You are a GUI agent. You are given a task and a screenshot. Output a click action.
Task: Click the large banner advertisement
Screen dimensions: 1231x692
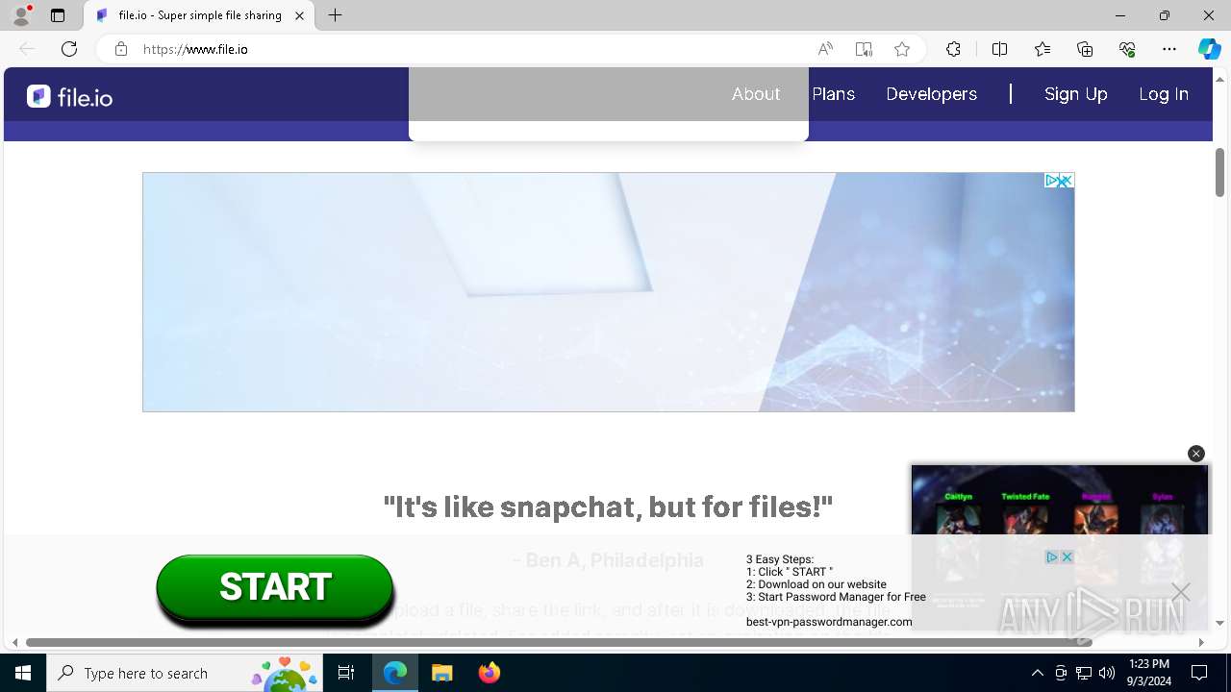609,292
